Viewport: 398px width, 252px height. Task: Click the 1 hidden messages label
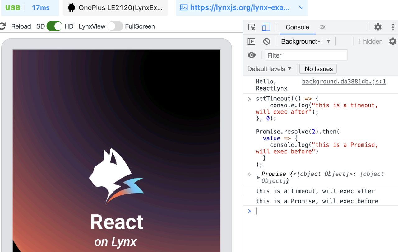click(x=370, y=41)
